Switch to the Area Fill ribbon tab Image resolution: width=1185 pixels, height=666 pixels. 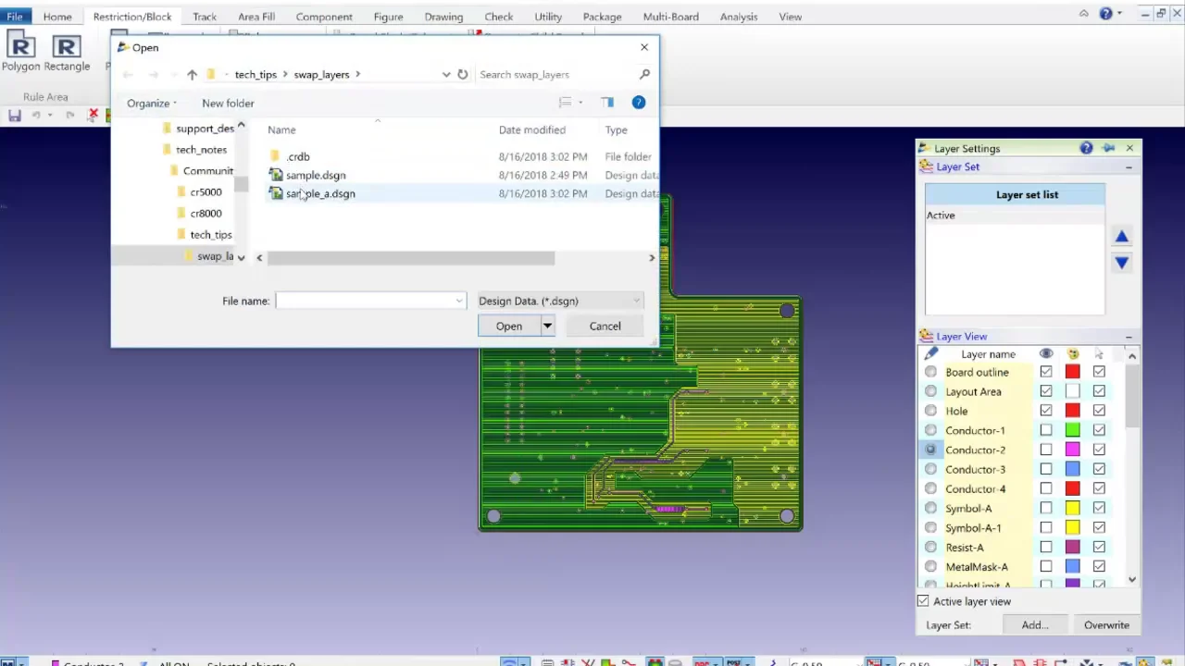(256, 17)
